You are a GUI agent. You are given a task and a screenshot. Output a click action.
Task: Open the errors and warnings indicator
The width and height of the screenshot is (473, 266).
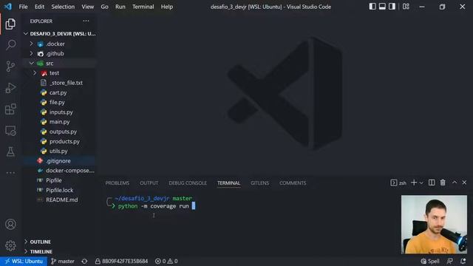coord(166,261)
